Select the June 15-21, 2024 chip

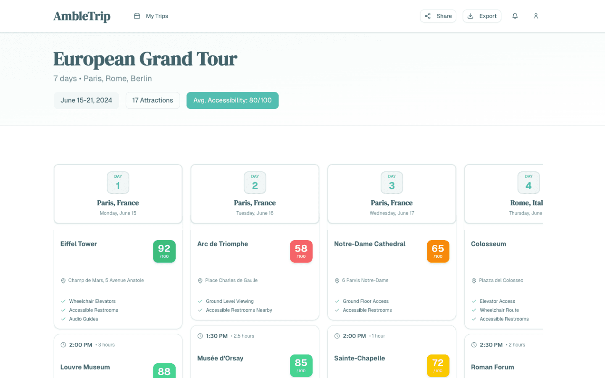pos(87,100)
